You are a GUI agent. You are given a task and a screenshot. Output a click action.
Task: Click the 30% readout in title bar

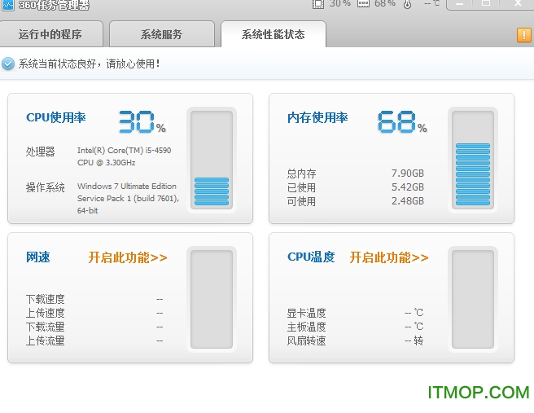(x=340, y=3)
